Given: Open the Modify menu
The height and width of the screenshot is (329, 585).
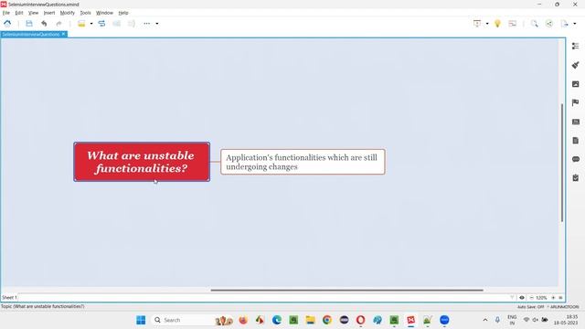Looking at the screenshot, I should 67,13.
